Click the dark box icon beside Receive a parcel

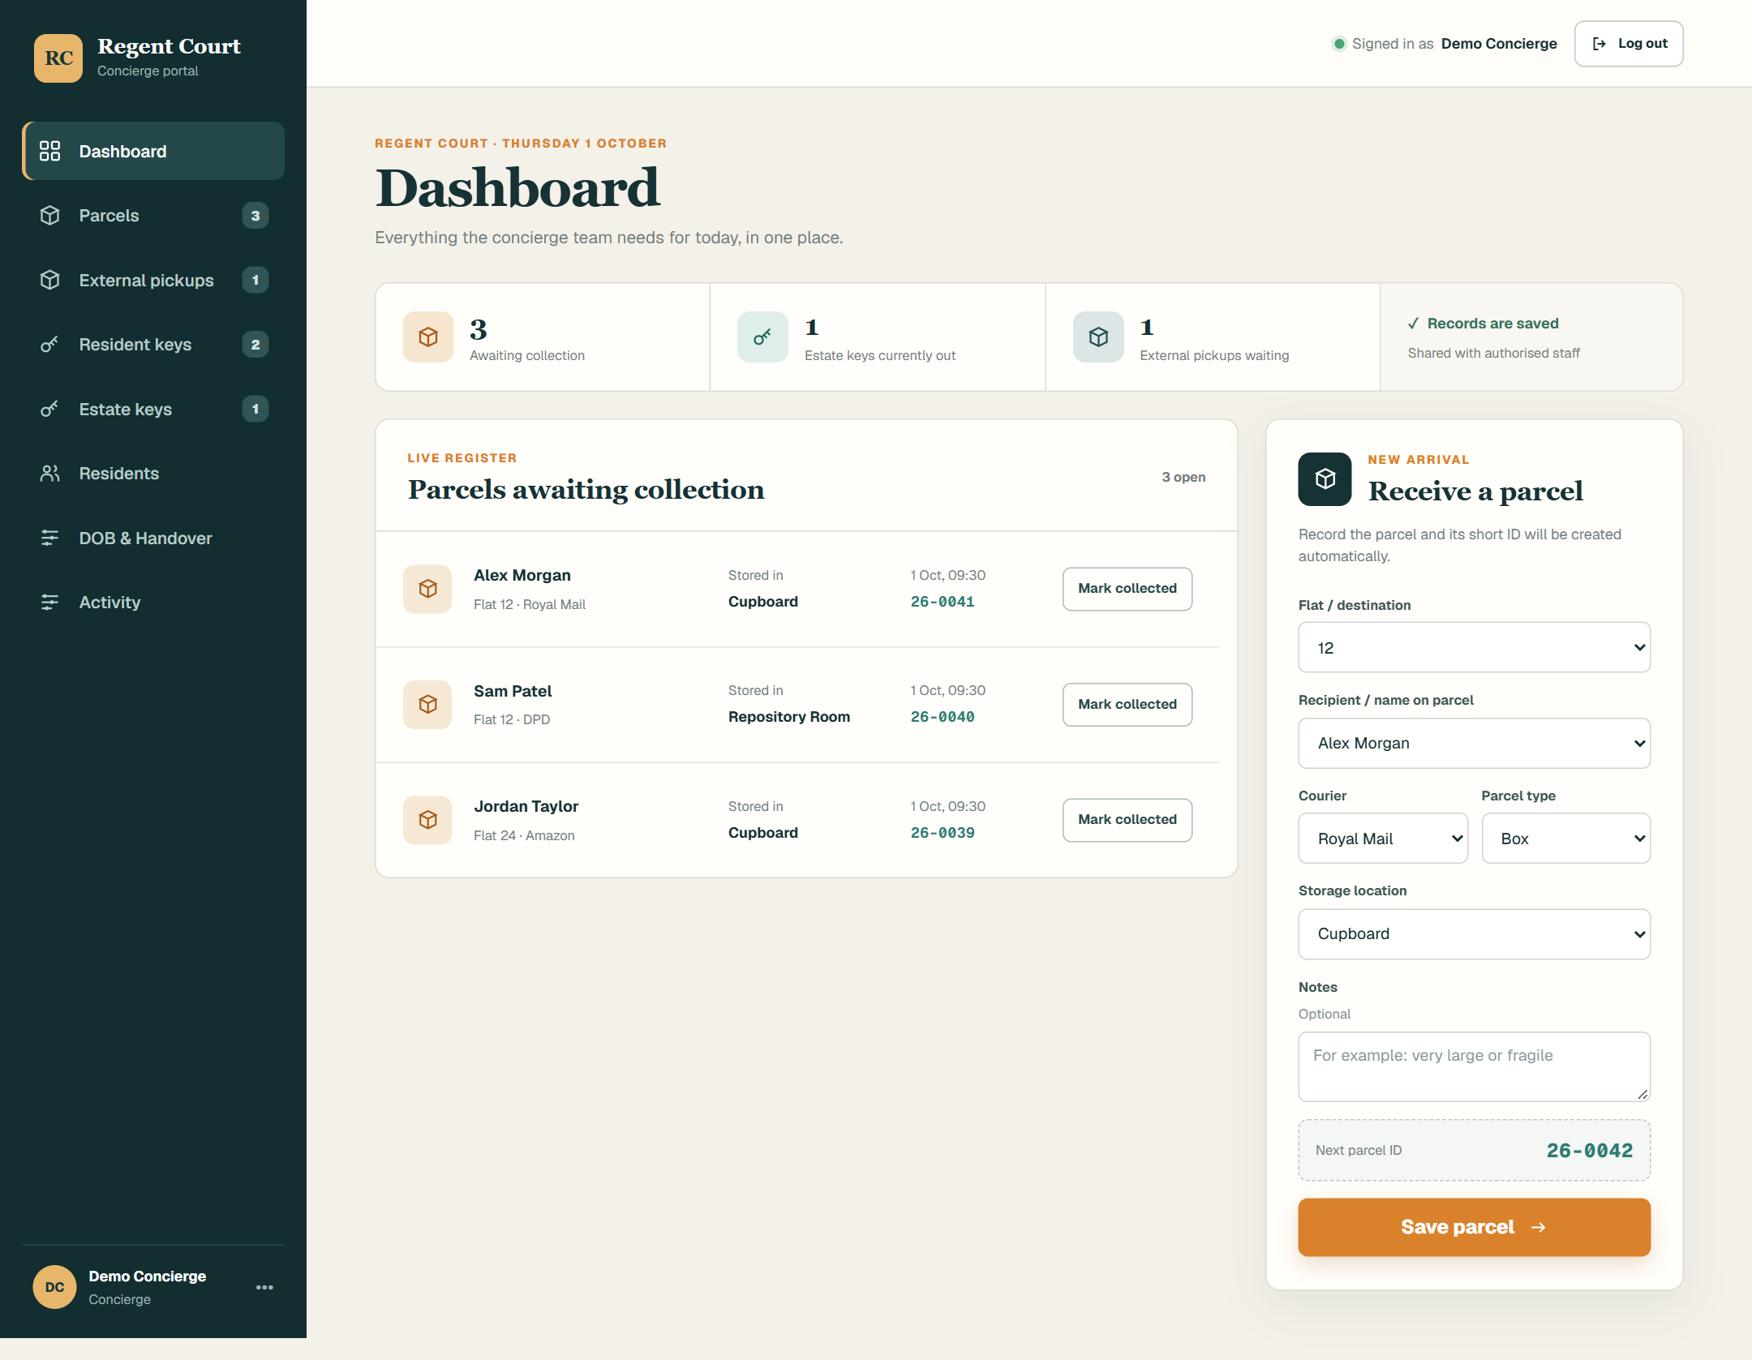1325,479
